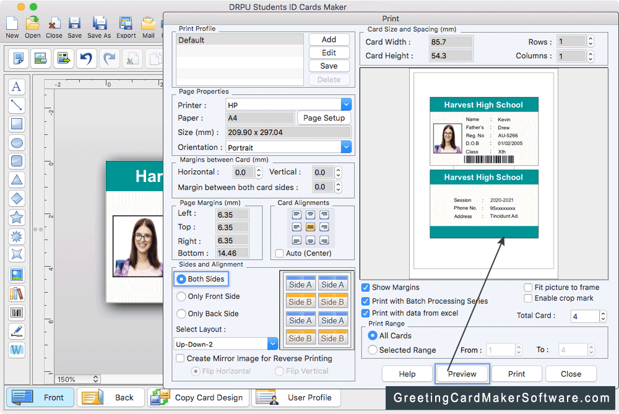Select Default print profile entry

(240, 40)
